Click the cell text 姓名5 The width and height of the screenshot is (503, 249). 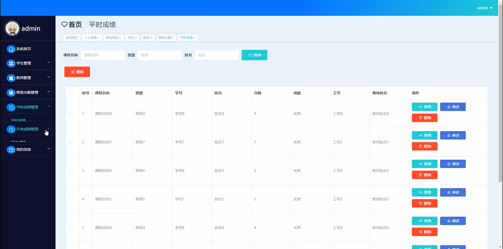(x=219, y=199)
